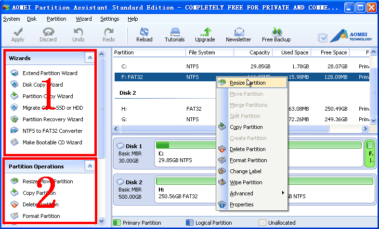This screenshot has width=379, height=229.
Task: Click the Disk 2 drive icon
Action: click(120, 182)
